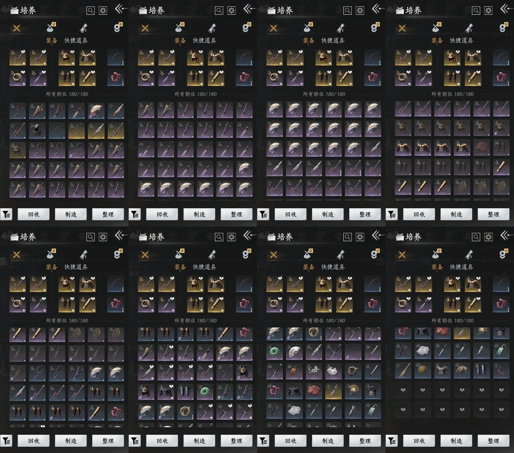This screenshot has height=453, width=514.
Task: Select the coins tab in the top-right panel
Action: [x=503, y=28]
